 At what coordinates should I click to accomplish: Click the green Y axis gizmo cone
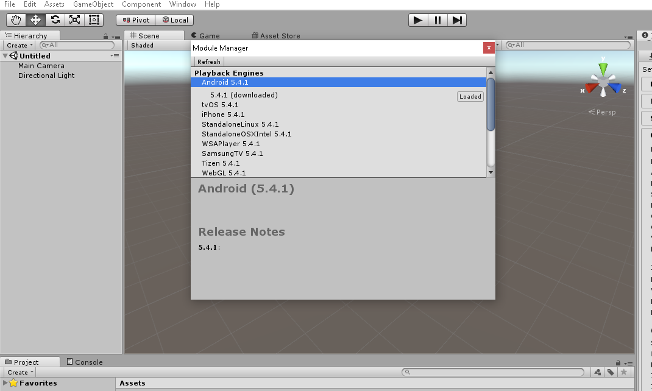603,68
